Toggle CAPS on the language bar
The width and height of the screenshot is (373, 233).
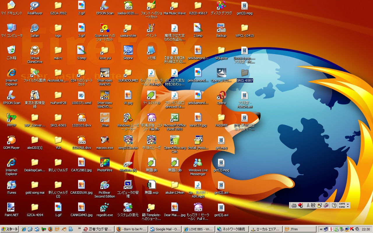[342, 204]
